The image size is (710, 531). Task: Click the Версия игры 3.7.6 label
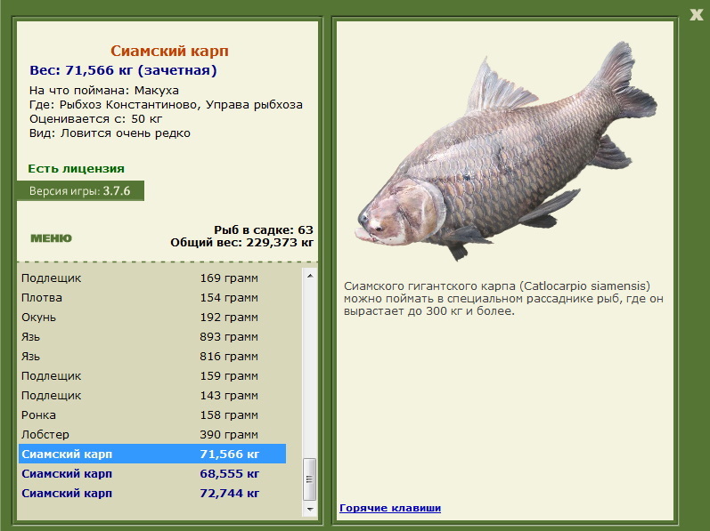(80, 190)
